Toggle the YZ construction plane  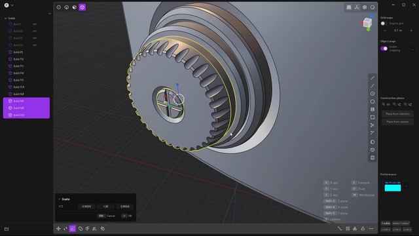(x=397, y=104)
